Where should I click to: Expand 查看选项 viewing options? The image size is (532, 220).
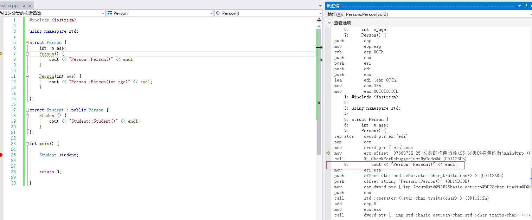[329, 22]
